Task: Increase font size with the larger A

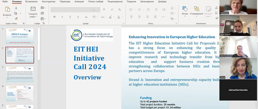Action: [x=104, y=10]
